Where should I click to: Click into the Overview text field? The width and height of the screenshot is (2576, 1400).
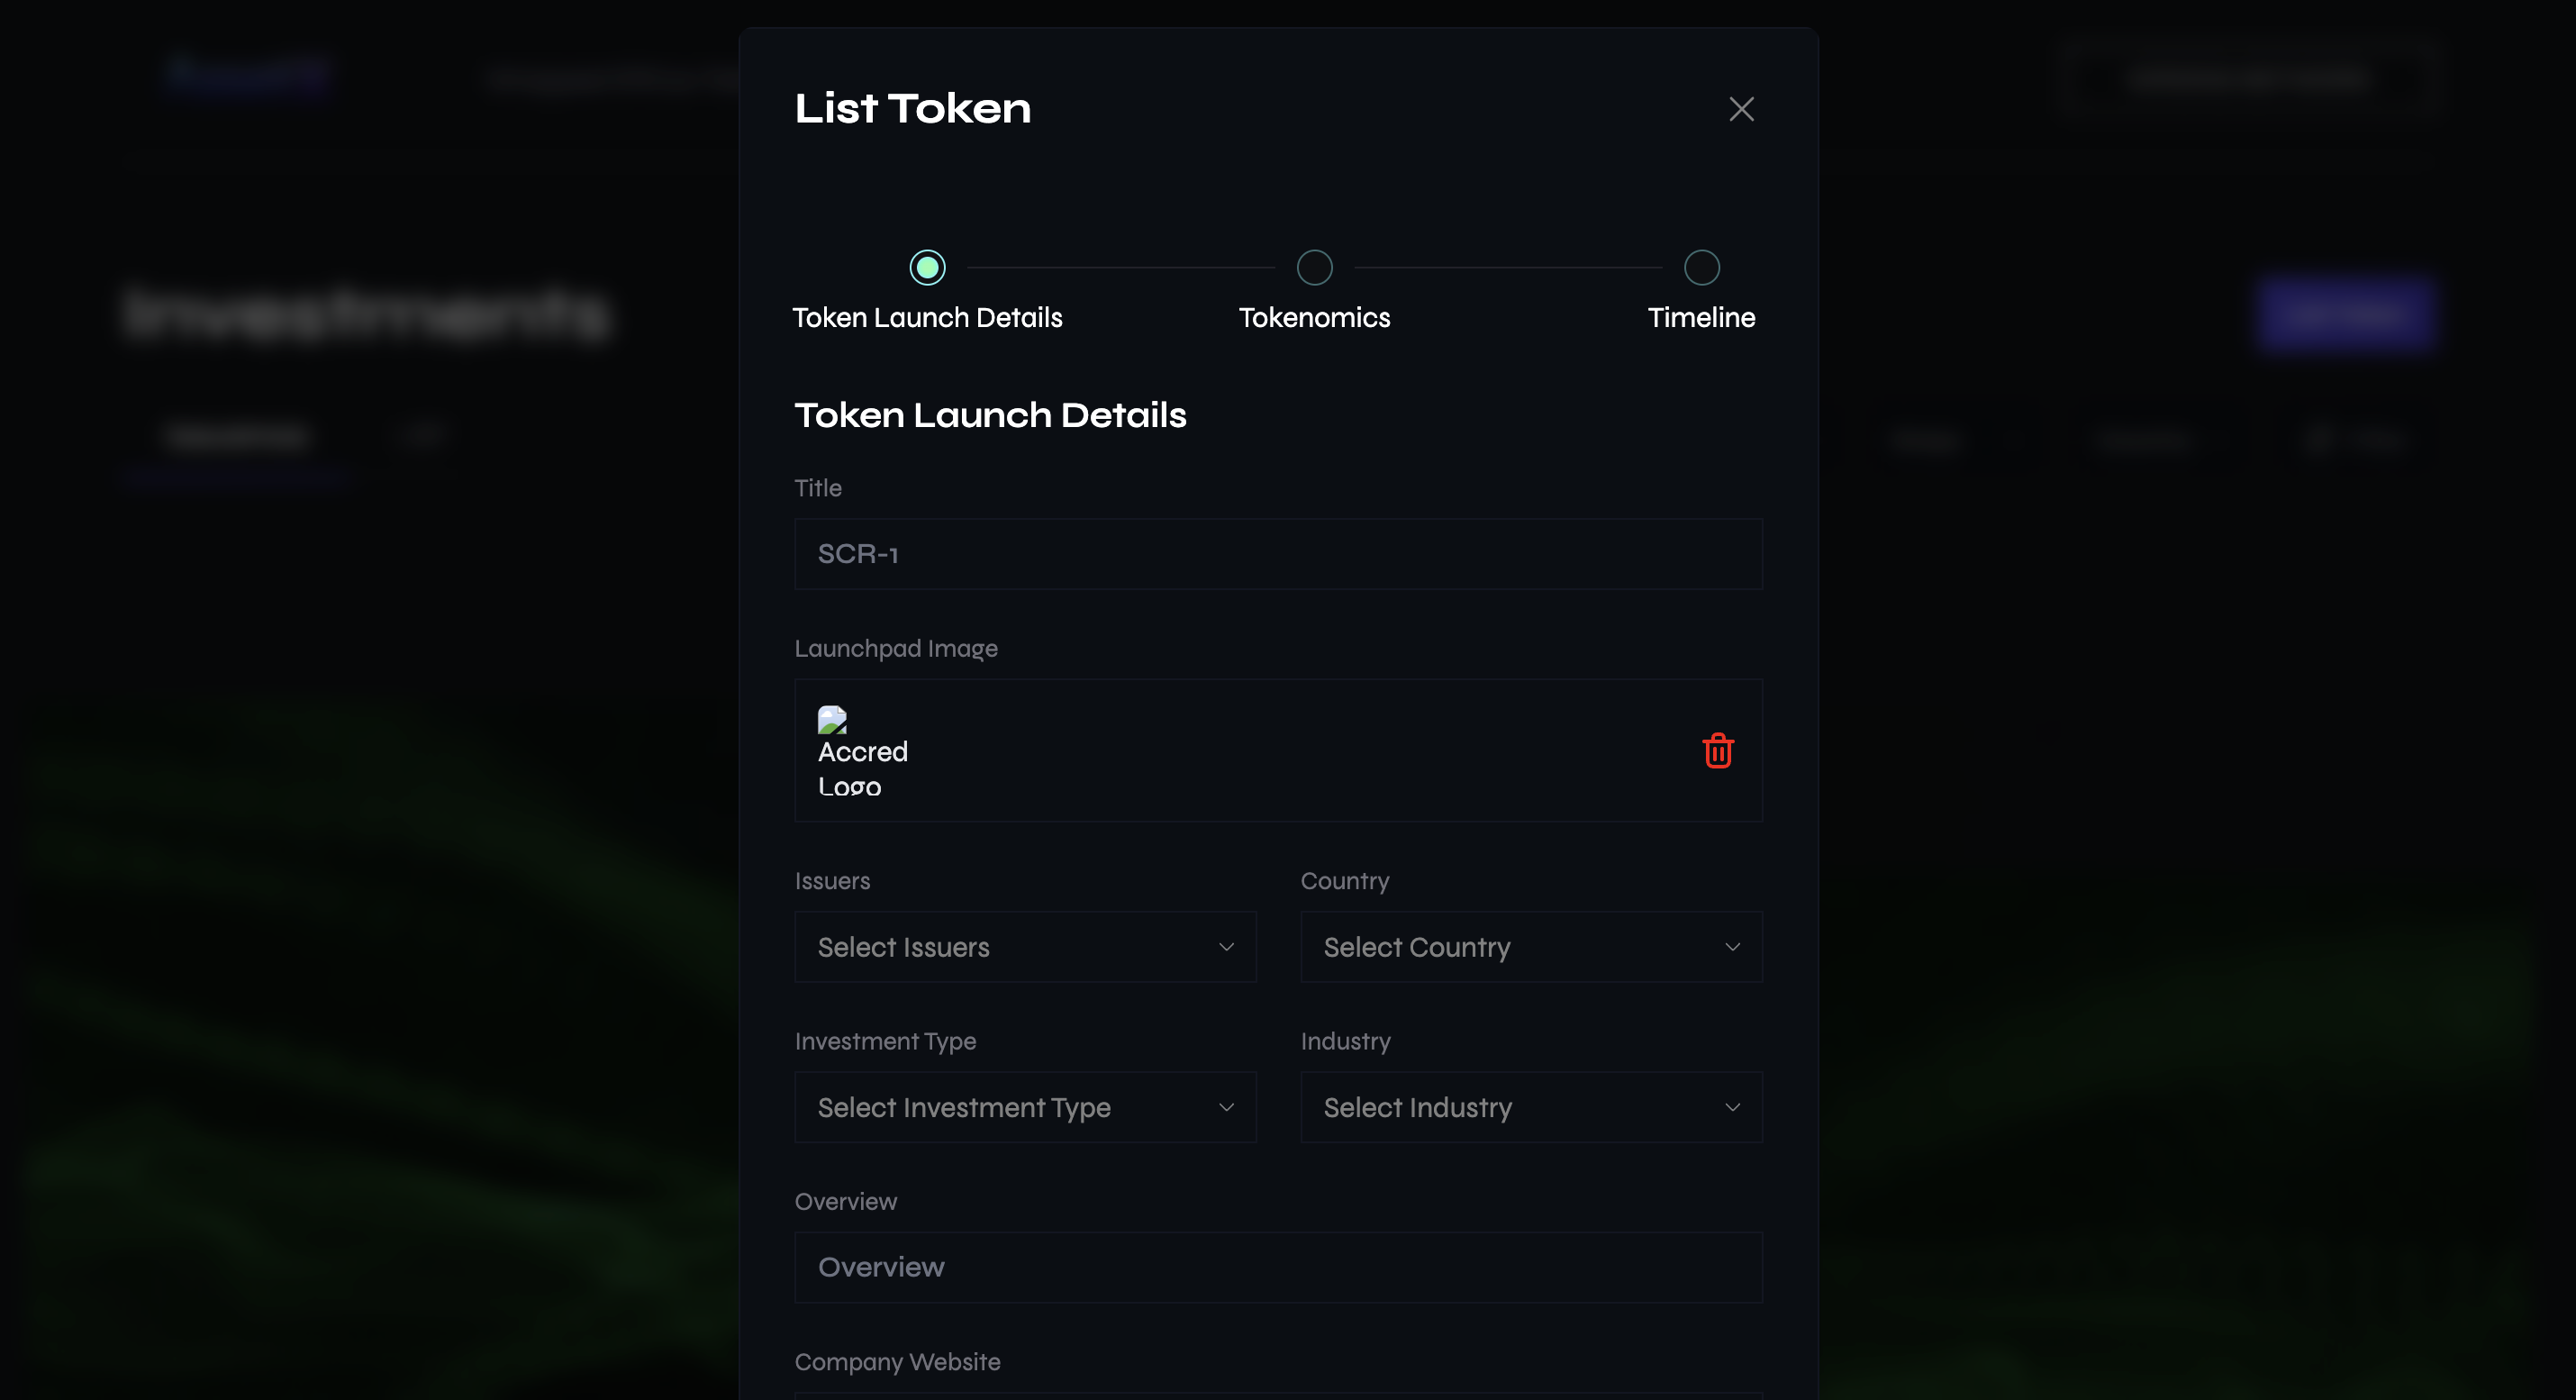(1278, 1267)
